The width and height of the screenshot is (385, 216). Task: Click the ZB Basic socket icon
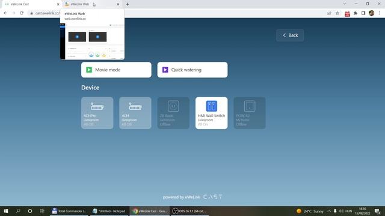point(173,106)
